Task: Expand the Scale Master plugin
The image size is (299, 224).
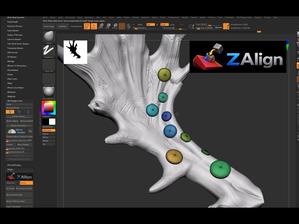Action: point(13,31)
